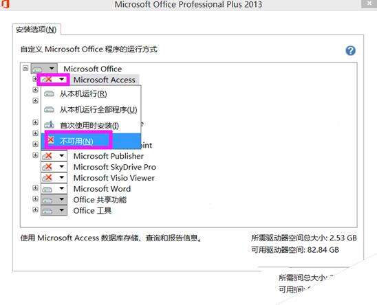Screen dimensions: 377x305
Task: Open Microsoft Publisher install state dropdown
Action: click(x=54, y=156)
